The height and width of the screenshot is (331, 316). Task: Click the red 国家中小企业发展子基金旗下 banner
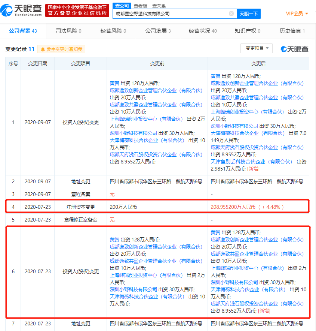pyautogui.click(x=77, y=10)
